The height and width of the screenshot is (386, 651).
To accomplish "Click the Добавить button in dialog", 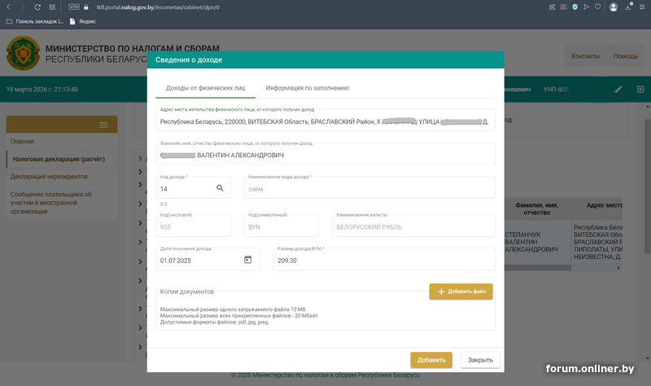I will click(x=431, y=360).
